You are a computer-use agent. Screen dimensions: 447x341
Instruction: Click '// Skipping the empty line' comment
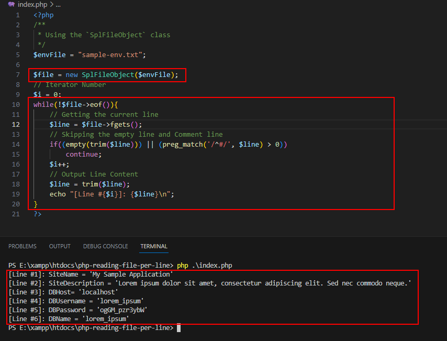point(136,135)
